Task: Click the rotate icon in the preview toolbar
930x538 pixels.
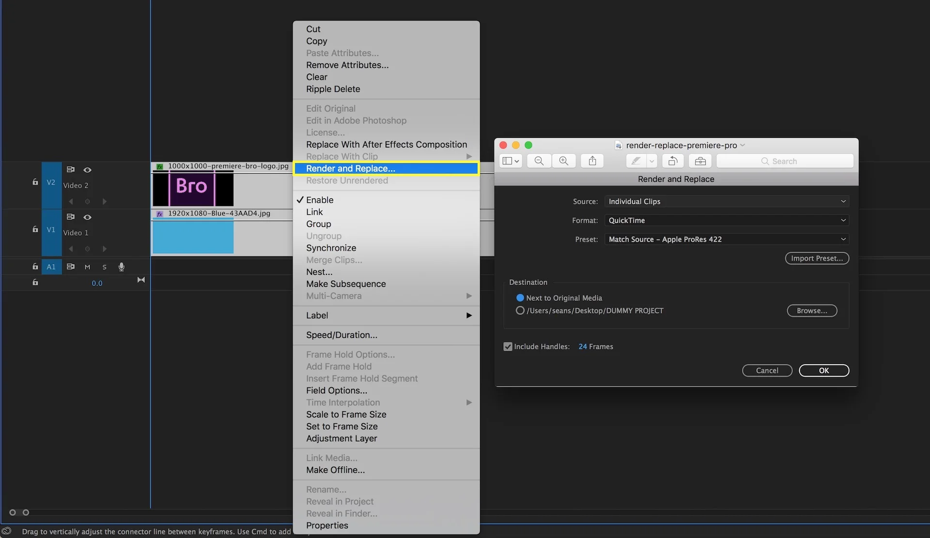Action: click(673, 161)
